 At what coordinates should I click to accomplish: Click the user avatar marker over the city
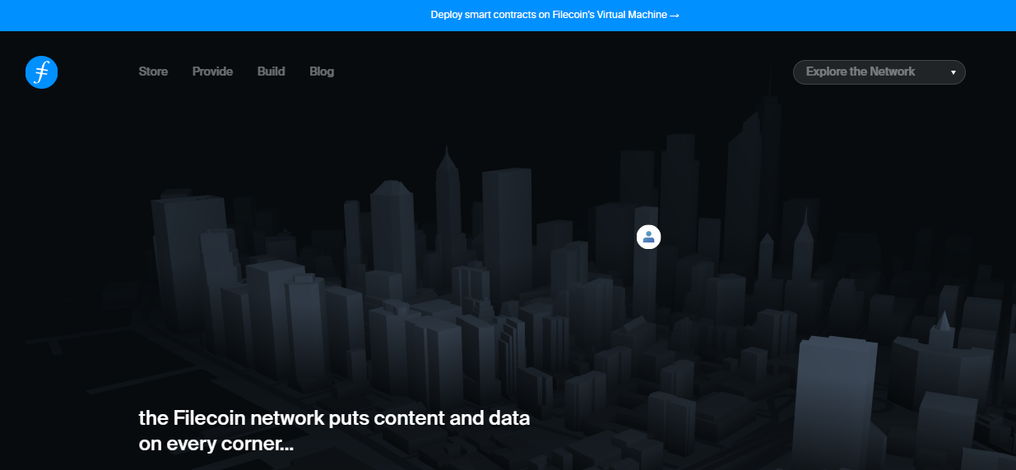(x=648, y=237)
